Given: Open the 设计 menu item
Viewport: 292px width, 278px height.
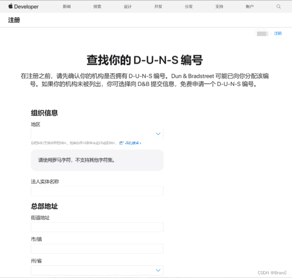Looking at the screenshot, I should (x=128, y=6).
